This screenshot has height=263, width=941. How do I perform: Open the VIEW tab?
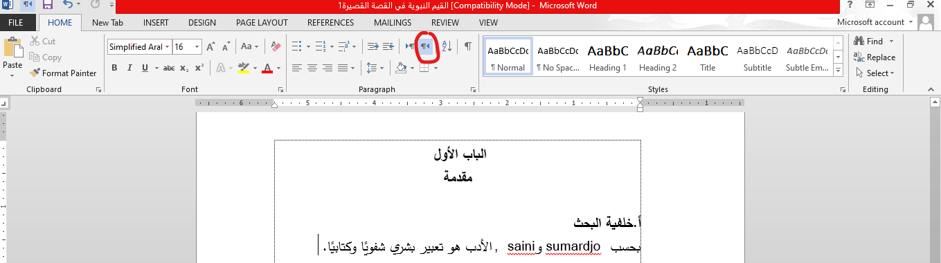[488, 22]
